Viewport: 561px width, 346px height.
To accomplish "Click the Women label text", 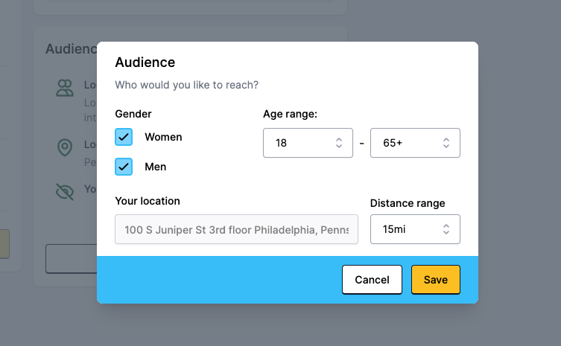I will (163, 137).
